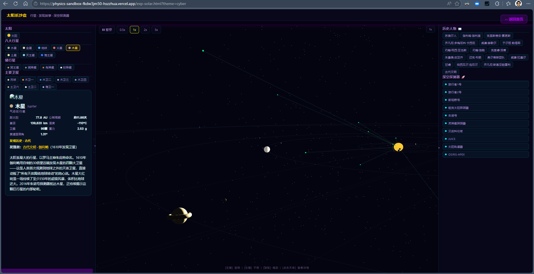Select planet 天王星 chip
Image resolution: width=534 pixels, height=274 pixels.
click(29, 55)
